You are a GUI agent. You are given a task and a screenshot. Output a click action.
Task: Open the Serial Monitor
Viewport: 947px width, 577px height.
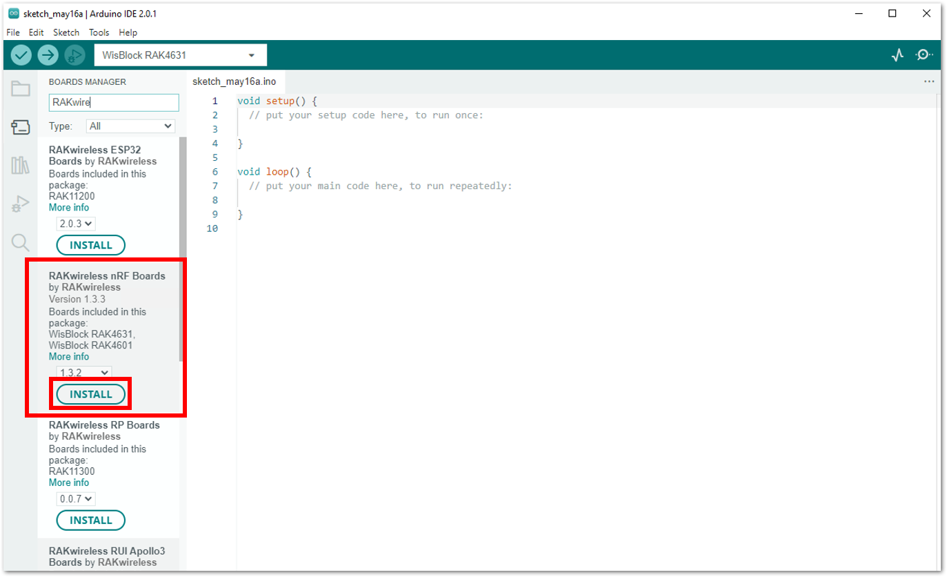tap(924, 55)
